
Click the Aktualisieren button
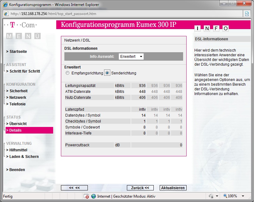(173, 188)
